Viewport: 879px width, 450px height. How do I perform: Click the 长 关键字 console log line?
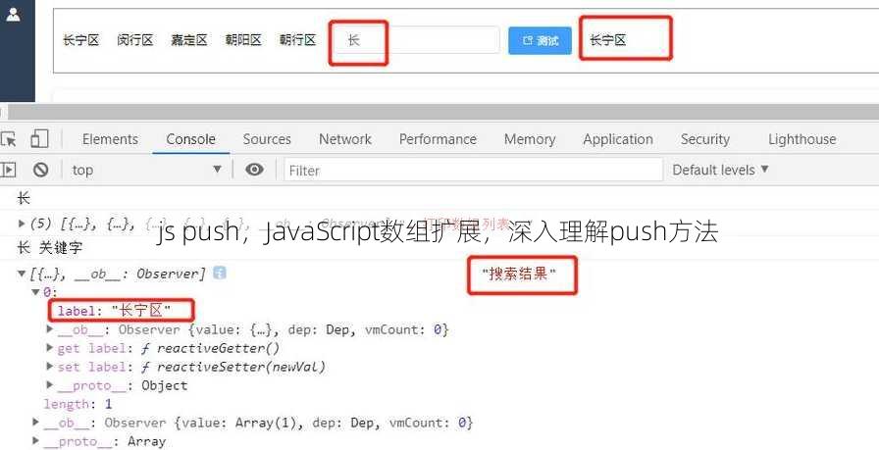tap(50, 247)
